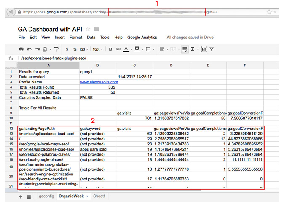Image resolution: width=284 pixels, height=207 pixels.
Task: Click the background fill color icon
Action: pos(137,49)
